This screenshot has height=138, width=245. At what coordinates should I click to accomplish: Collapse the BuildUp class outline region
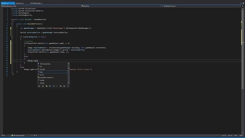(12, 20)
